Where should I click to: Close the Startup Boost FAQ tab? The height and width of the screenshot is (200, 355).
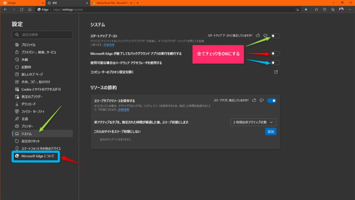click(x=131, y=3)
